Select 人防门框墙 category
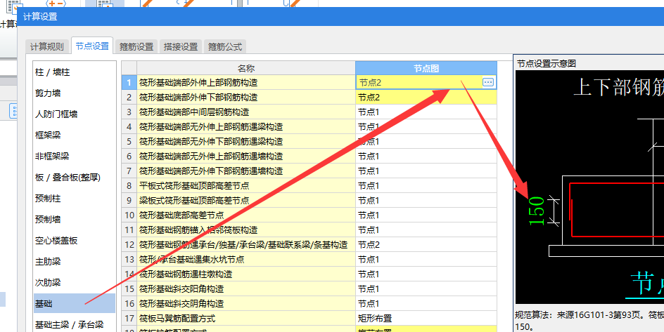This screenshot has height=332, width=664. tap(74, 114)
